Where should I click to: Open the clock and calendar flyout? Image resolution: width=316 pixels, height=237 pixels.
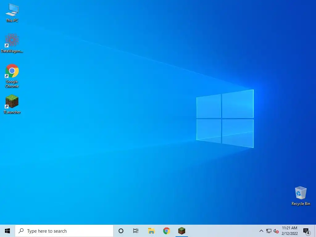(x=289, y=231)
